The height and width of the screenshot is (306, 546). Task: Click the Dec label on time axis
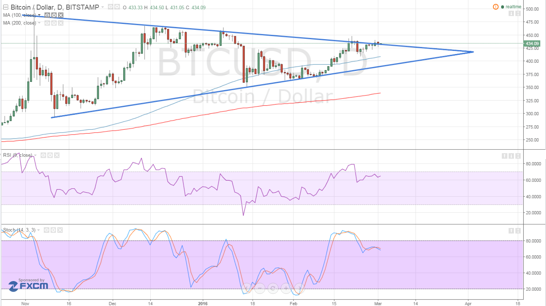click(x=113, y=304)
